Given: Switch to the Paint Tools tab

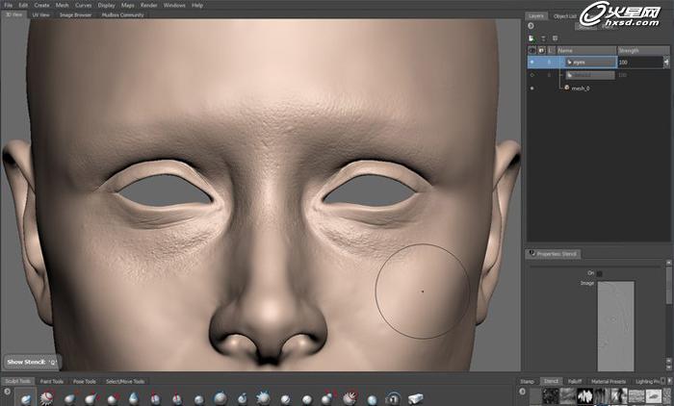Looking at the screenshot, I should click(52, 381).
